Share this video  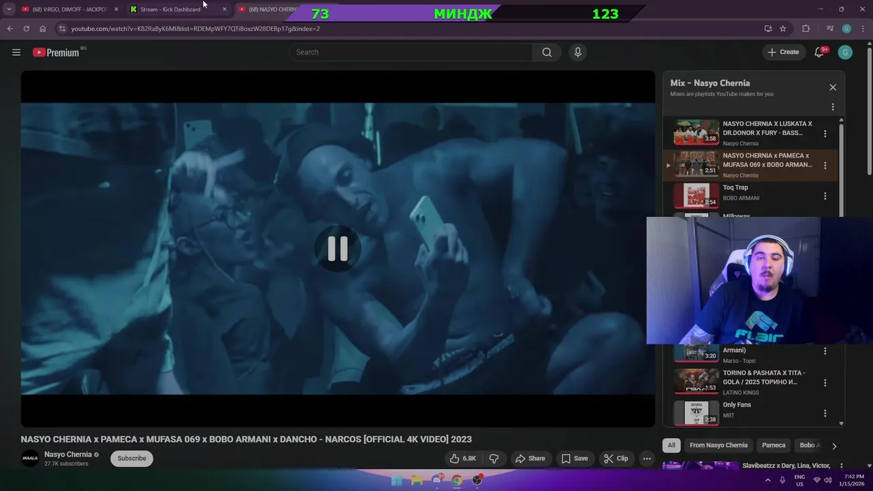coord(530,458)
